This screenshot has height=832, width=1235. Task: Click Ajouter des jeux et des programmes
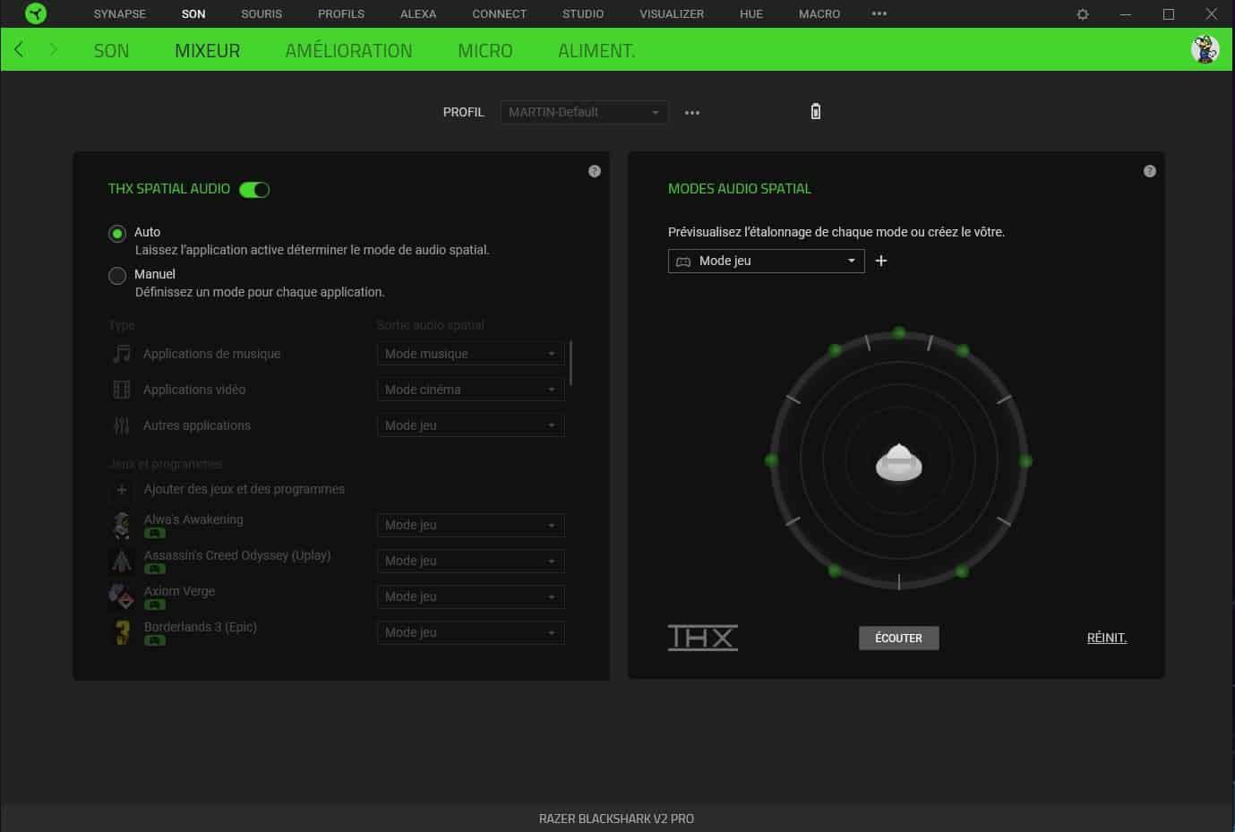tap(244, 489)
